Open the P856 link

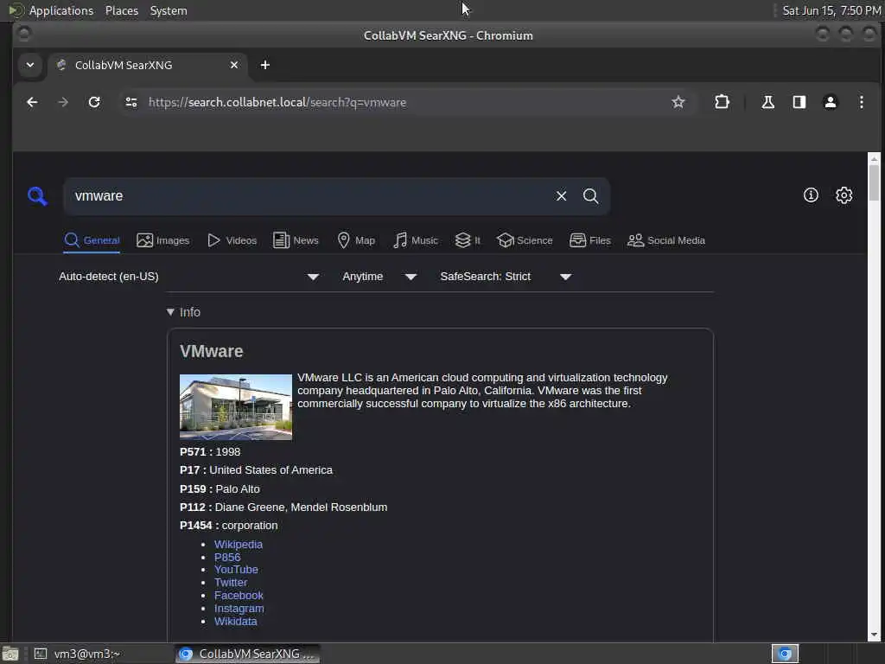[227, 558]
